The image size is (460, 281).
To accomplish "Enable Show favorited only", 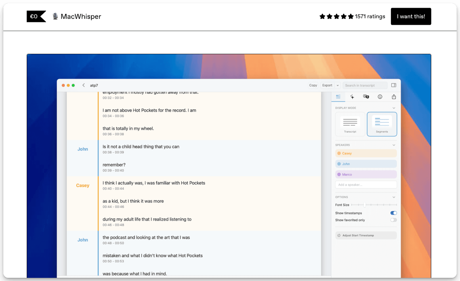I will click(x=393, y=220).
